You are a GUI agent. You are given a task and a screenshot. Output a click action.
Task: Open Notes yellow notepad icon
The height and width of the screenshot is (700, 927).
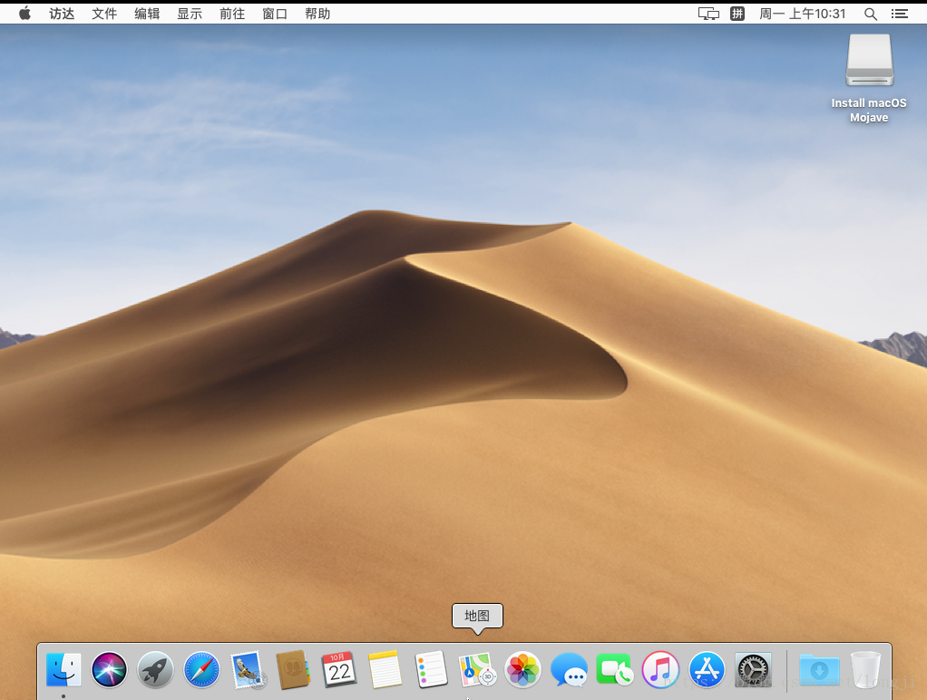click(x=385, y=670)
